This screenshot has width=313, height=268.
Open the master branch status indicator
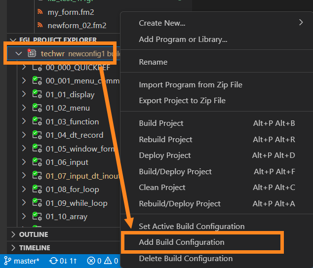click(22, 261)
